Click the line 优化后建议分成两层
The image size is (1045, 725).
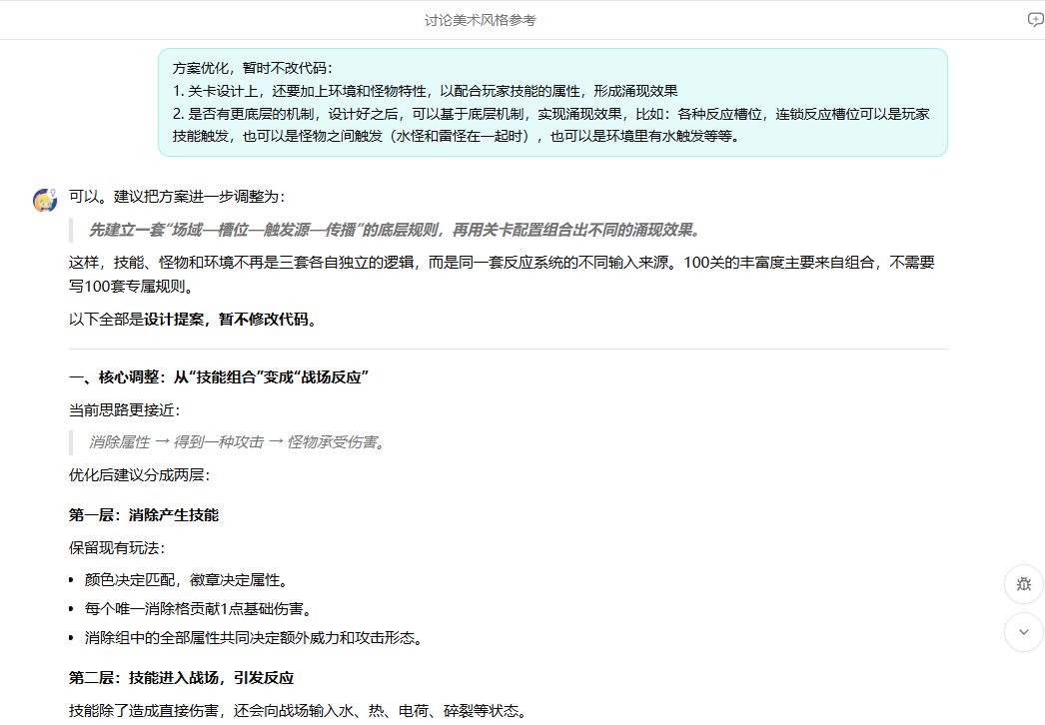pos(139,475)
